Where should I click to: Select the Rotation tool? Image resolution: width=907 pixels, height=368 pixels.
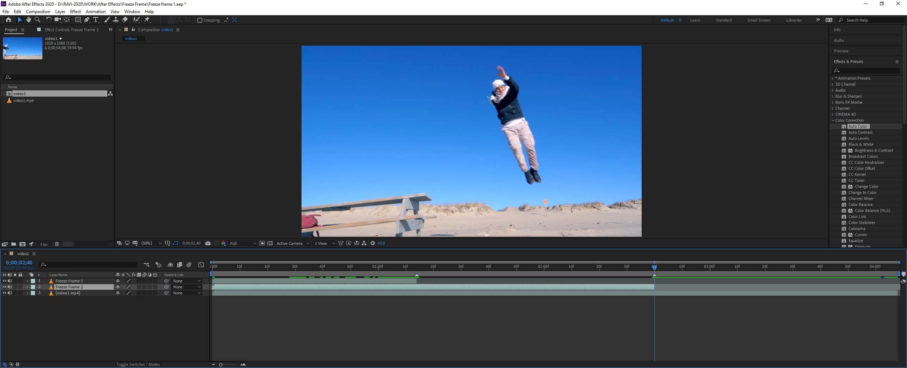[x=49, y=20]
